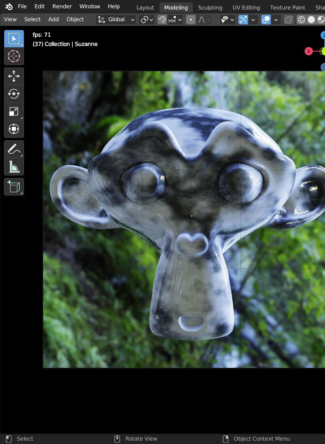Switch to Layout workspace tab

[145, 7]
